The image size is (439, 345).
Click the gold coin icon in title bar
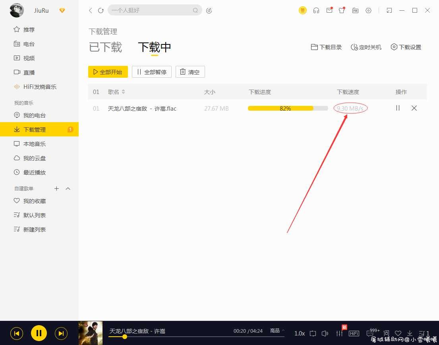[302, 11]
